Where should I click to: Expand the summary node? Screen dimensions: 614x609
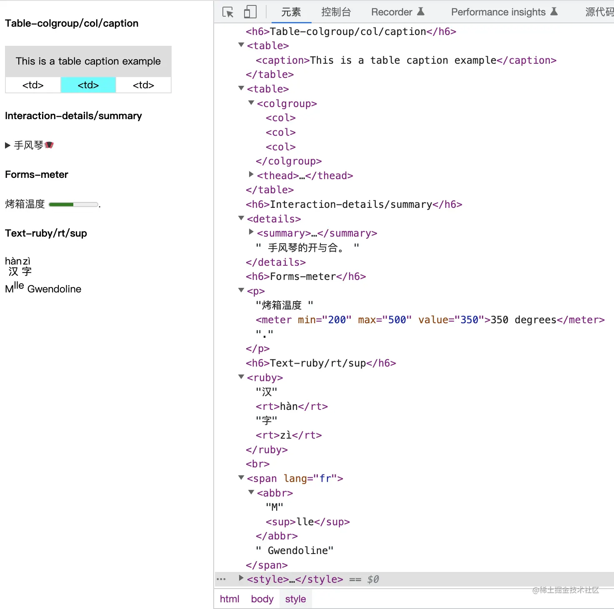[x=251, y=232]
